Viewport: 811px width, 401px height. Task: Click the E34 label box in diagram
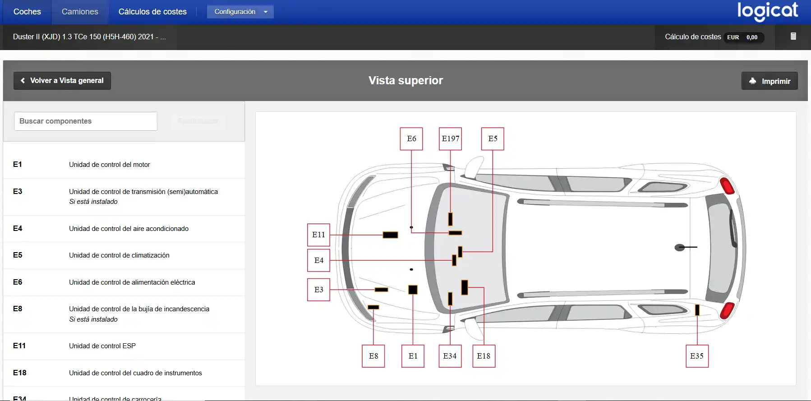point(450,356)
